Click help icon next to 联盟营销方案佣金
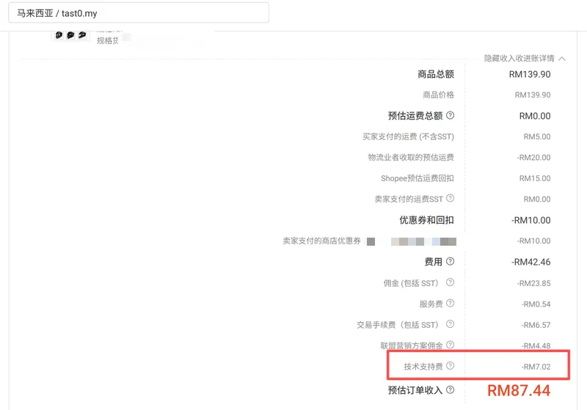Image resolution: width=587 pixels, height=410 pixels. pos(450,345)
